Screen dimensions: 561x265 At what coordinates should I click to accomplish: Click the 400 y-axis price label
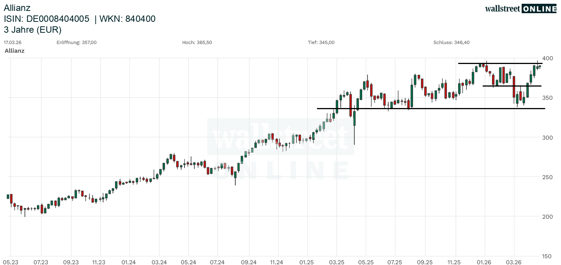547,58
